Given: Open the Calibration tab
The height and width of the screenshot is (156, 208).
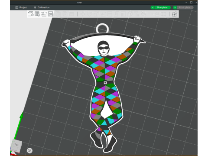Looking at the screenshot, I should pos(42,7).
